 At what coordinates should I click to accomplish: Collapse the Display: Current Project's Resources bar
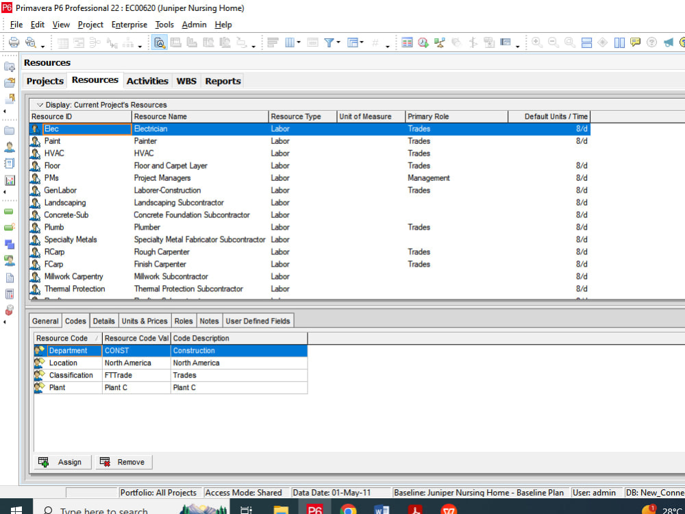pyautogui.click(x=40, y=105)
